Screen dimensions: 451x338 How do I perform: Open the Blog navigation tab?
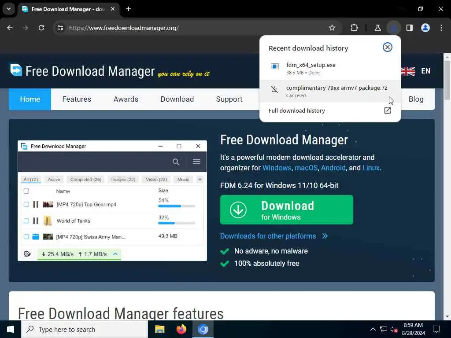pyautogui.click(x=416, y=99)
